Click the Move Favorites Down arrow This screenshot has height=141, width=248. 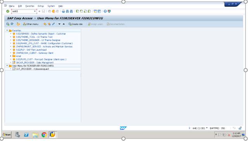[59, 24]
